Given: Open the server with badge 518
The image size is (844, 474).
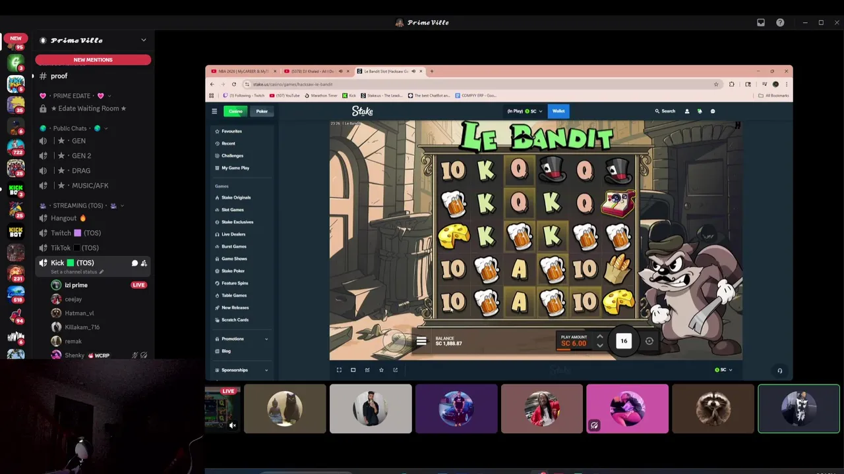Looking at the screenshot, I should click(x=16, y=294).
